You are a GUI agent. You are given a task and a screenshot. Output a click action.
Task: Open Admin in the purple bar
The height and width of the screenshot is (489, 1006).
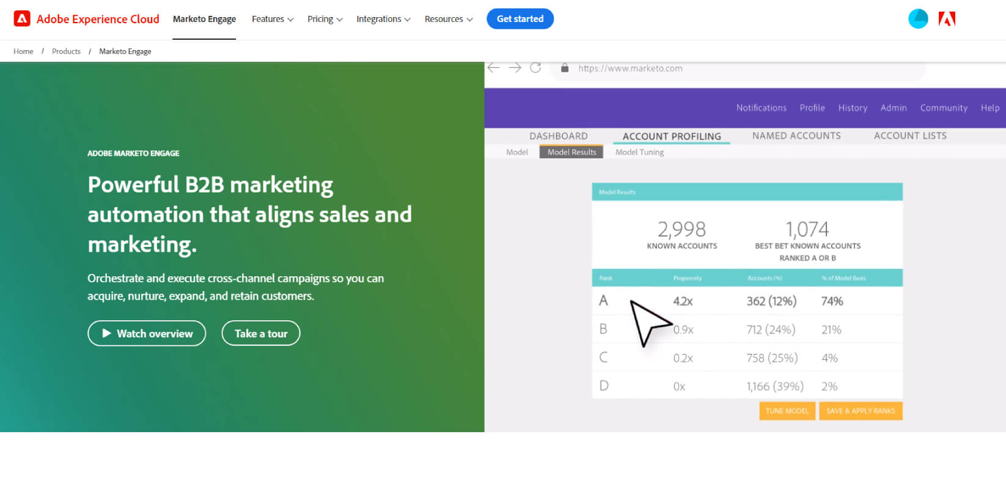coord(894,108)
